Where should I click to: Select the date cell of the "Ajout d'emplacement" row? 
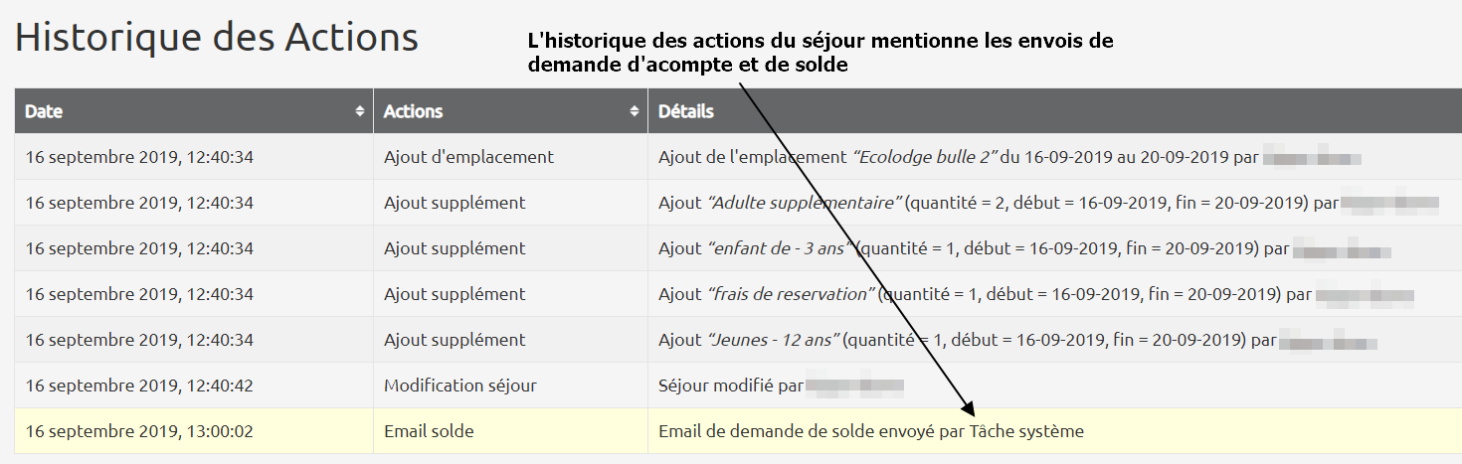(139, 157)
